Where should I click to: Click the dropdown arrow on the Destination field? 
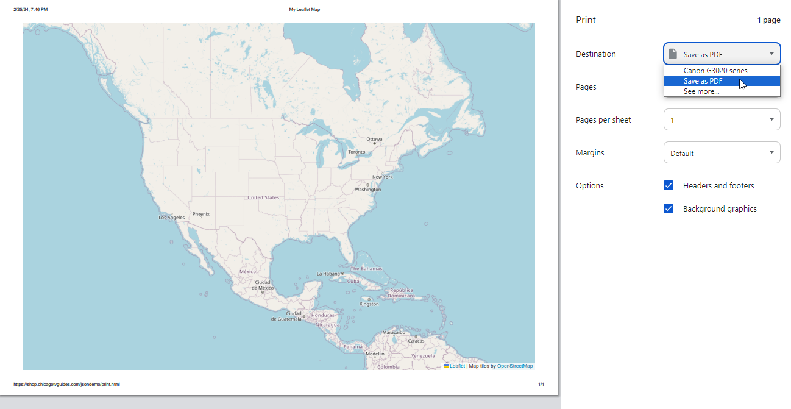pos(771,53)
